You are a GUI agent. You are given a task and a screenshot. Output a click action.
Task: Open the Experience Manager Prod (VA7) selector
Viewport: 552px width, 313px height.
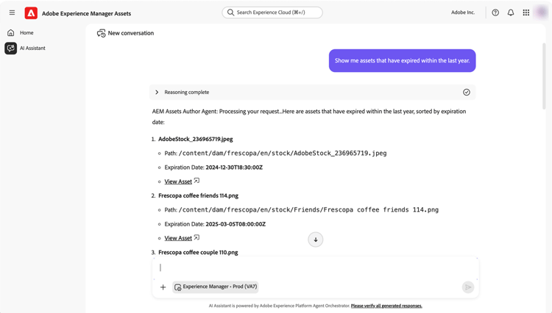tap(216, 287)
